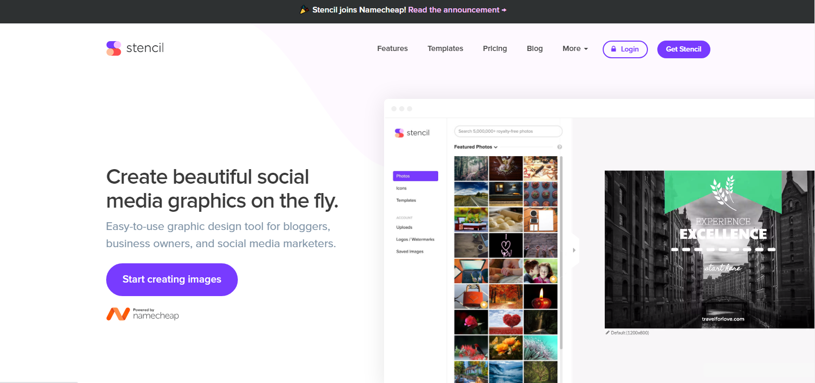Collapse the panel using the arrow handle
The width and height of the screenshot is (815, 383).
(x=574, y=250)
